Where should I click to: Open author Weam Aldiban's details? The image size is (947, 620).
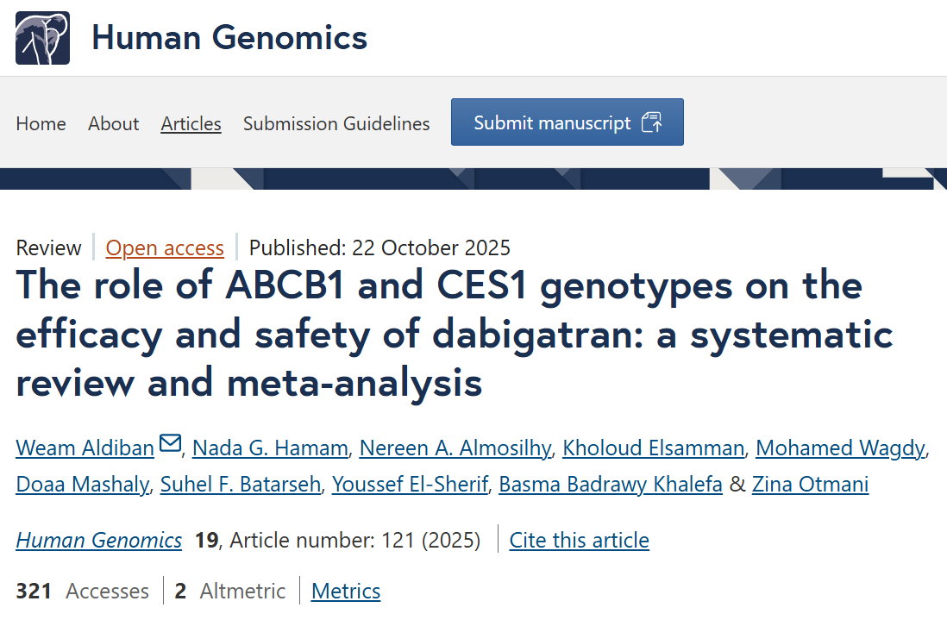85,448
